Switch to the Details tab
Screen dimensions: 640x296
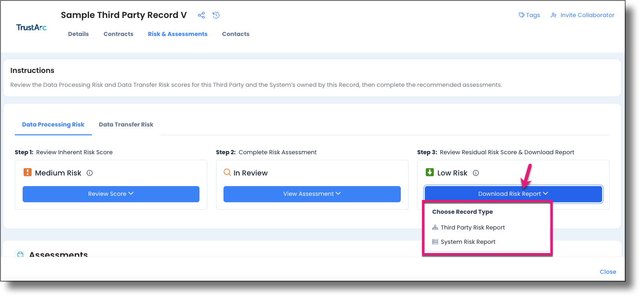pyautogui.click(x=78, y=34)
